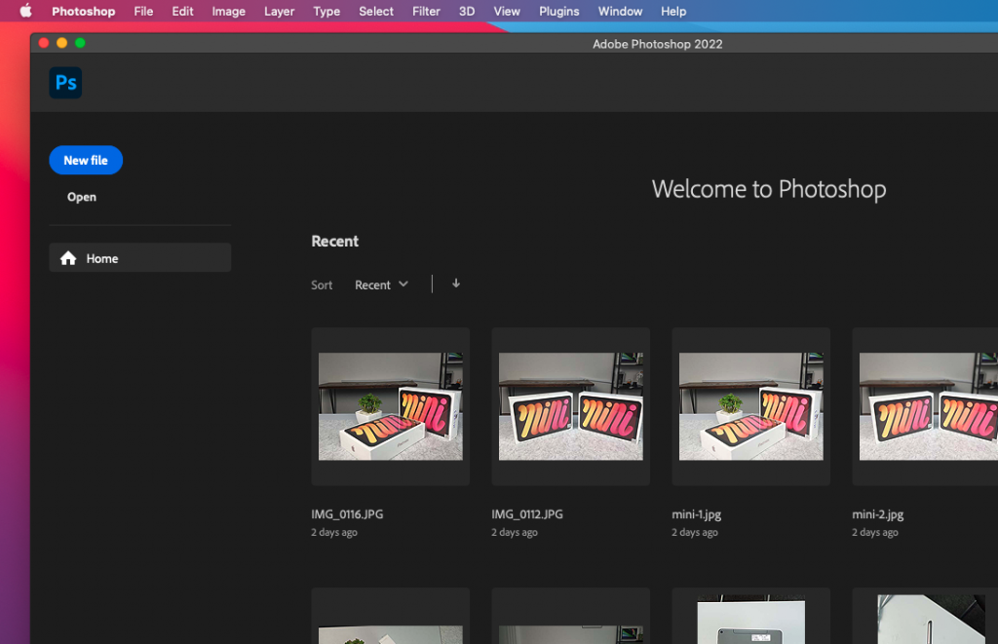
Task: Open the Recent sort dropdown
Action: pyautogui.click(x=381, y=284)
